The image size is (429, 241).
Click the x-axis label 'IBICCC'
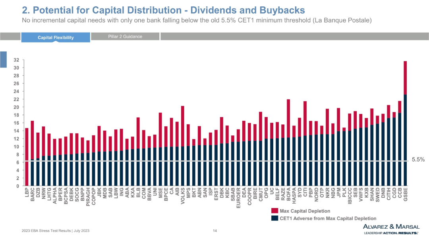(x=350, y=196)
